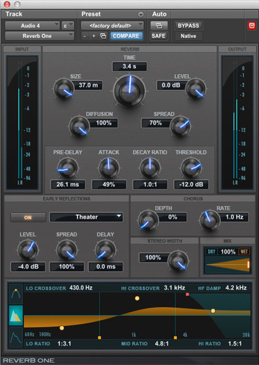Click the Mix slider handle

coord(248,264)
